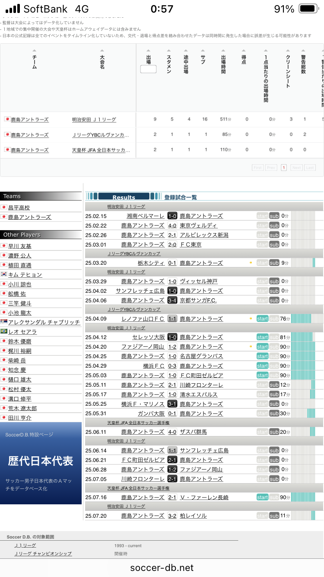Image resolution: width=324 pixels, height=577 pixels.
Task: Click the yellow card dot in the 25.04.20 ファジアーノ岡山 row
Action: 251,346
